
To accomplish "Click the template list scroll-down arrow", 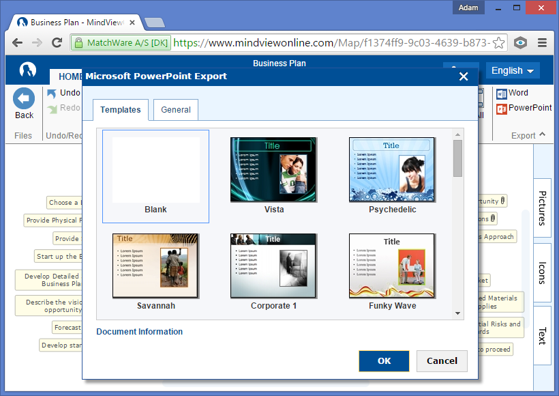I will coord(457,313).
